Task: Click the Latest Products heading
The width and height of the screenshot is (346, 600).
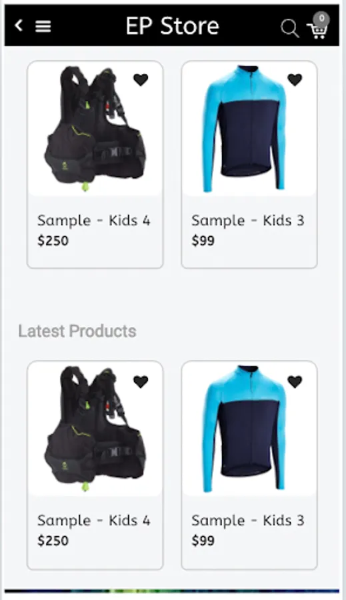Action: point(77,331)
